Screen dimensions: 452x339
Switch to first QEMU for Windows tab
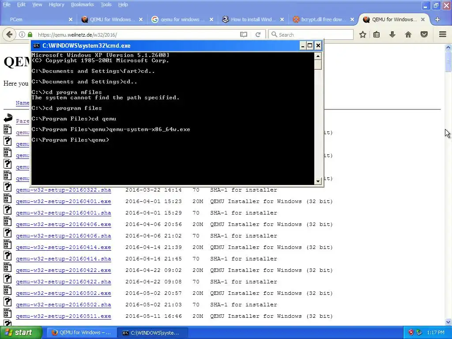pyautogui.click(x=112, y=19)
